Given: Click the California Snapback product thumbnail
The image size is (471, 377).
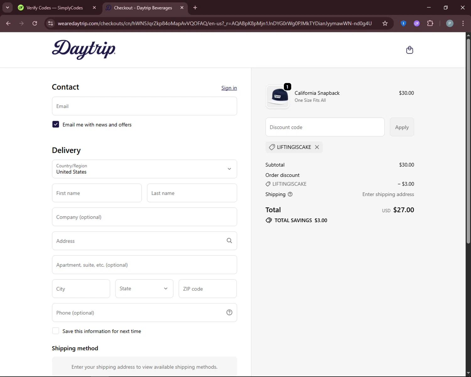Looking at the screenshot, I should [x=278, y=96].
